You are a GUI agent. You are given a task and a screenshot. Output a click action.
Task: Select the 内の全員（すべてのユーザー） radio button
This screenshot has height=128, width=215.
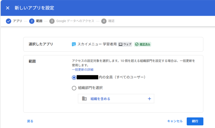[74, 77]
